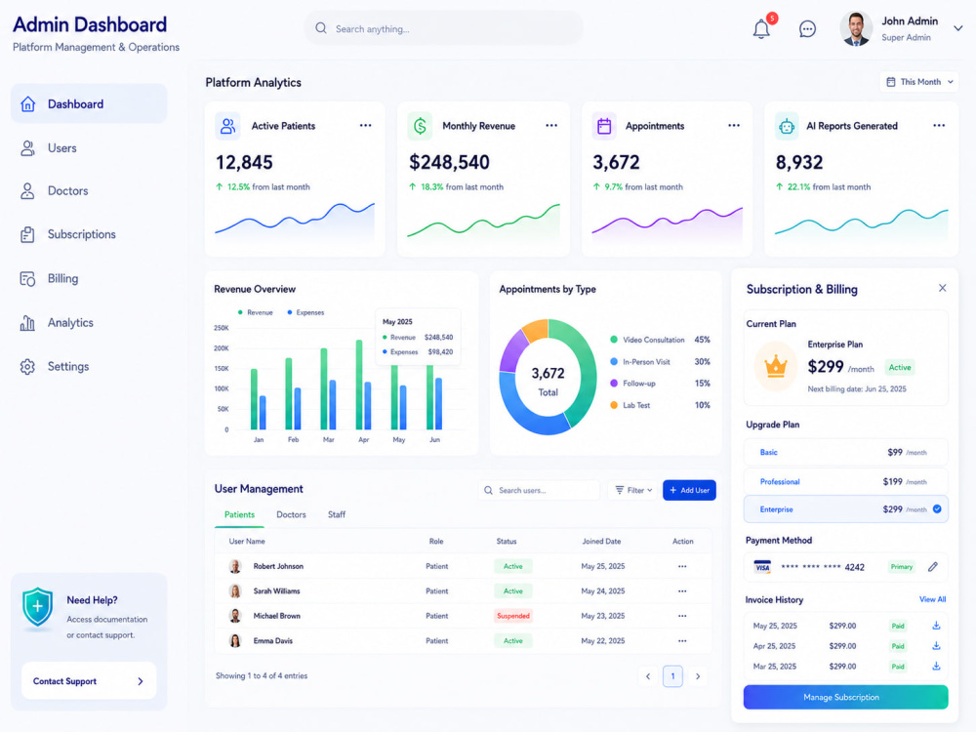
Task: Toggle the Revenue legend in Revenue Overview
Action: pyautogui.click(x=255, y=312)
